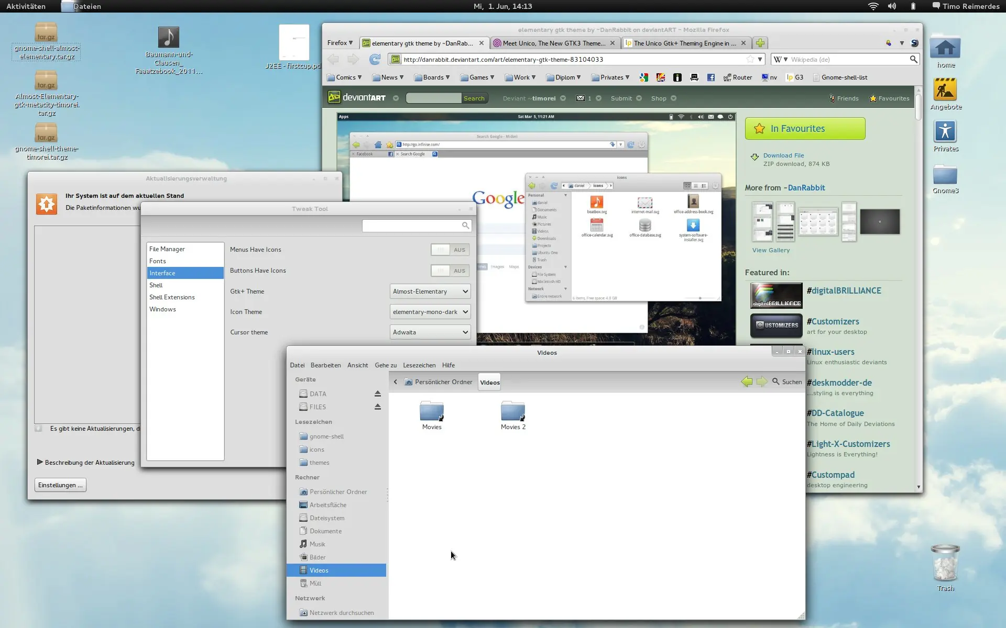Screen dimensions: 1006x628
Task: Click Firefox back navigation arrow
Action: click(333, 59)
